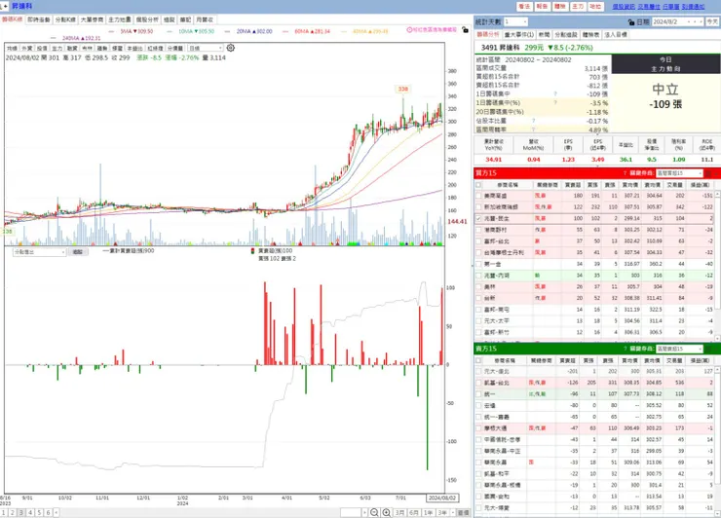Uncheck the ticked buy row with 100 張
The width and height of the screenshot is (721, 518).
pos(478,218)
